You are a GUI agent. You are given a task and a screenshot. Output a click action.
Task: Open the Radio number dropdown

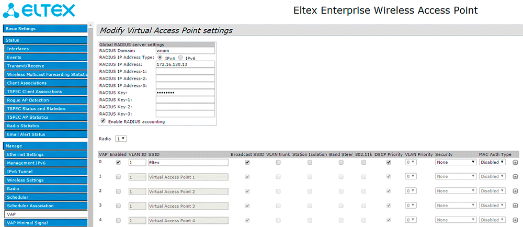121,139
